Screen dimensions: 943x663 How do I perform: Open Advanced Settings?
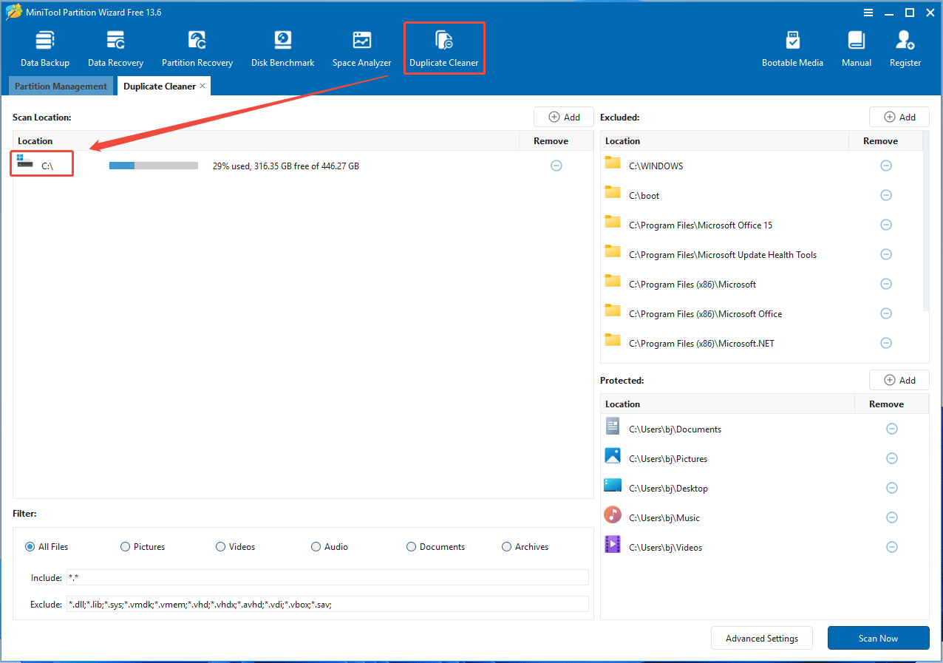(761, 638)
